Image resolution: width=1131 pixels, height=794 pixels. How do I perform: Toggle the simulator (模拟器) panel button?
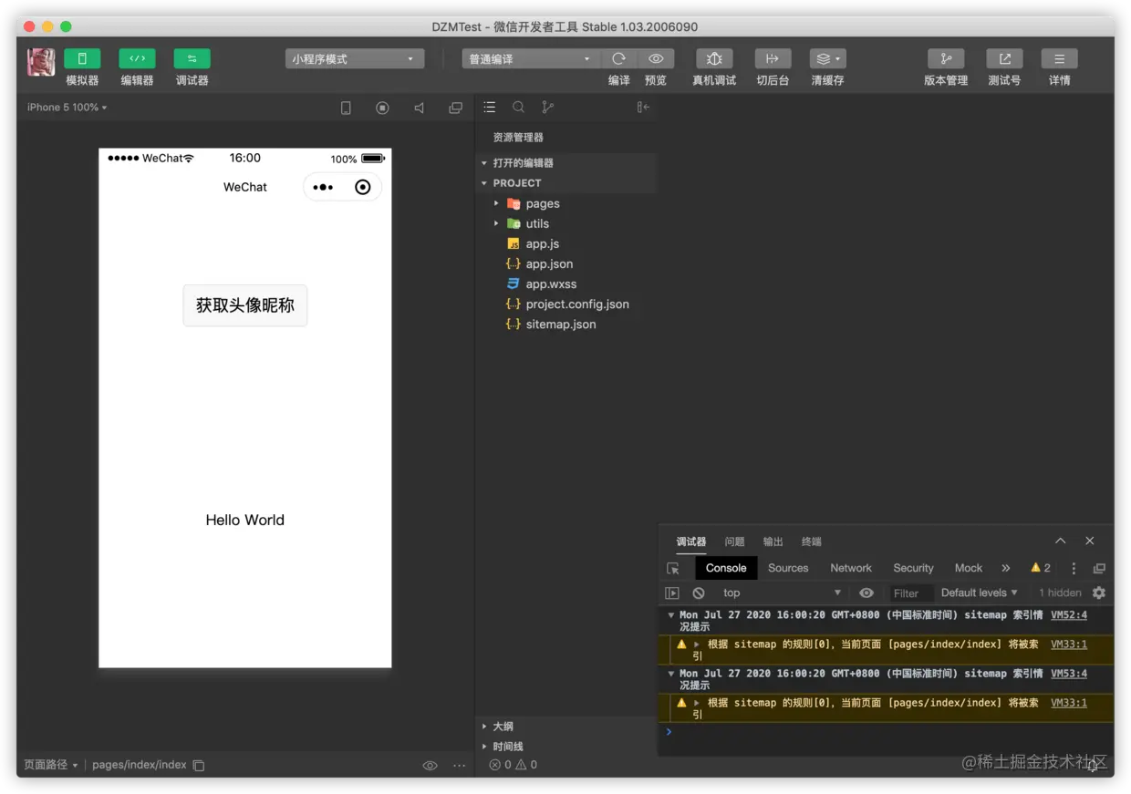click(82, 58)
